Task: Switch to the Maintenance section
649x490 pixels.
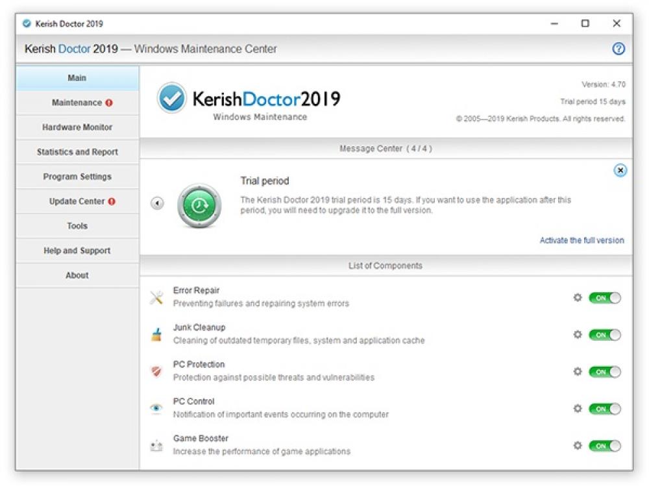Action: coord(77,103)
